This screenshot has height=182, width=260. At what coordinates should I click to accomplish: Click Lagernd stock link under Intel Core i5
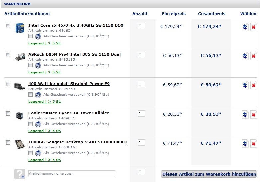point(45,43)
